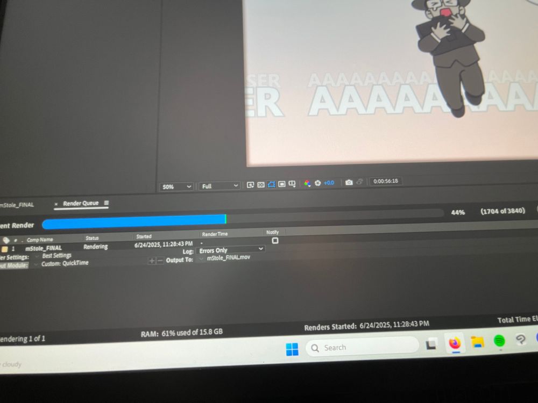Click the 0:00:56:18 preview timecode

[386, 181]
